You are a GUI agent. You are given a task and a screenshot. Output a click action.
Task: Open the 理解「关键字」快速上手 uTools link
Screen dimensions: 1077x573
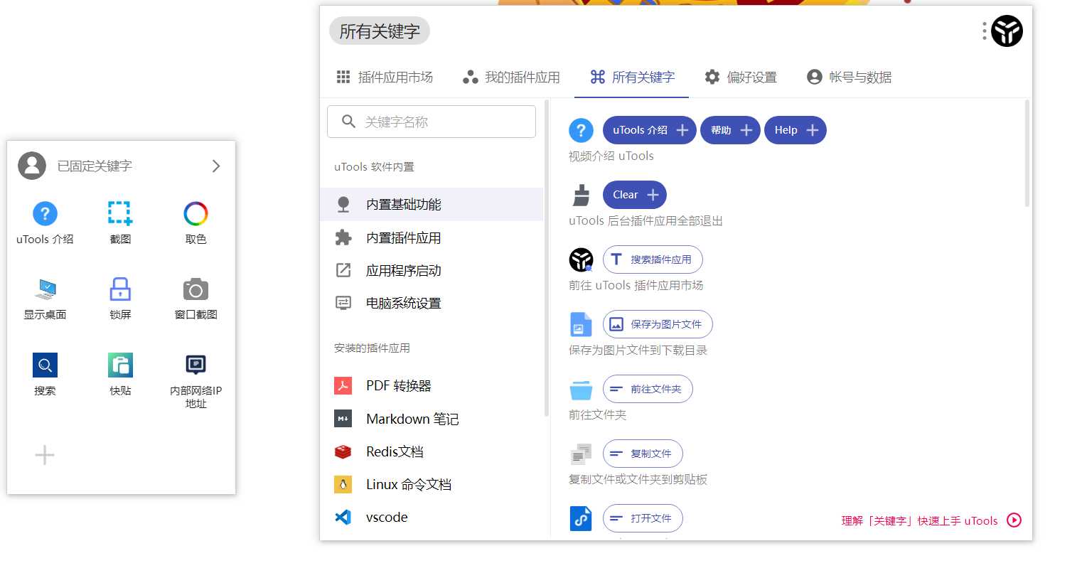point(919,520)
